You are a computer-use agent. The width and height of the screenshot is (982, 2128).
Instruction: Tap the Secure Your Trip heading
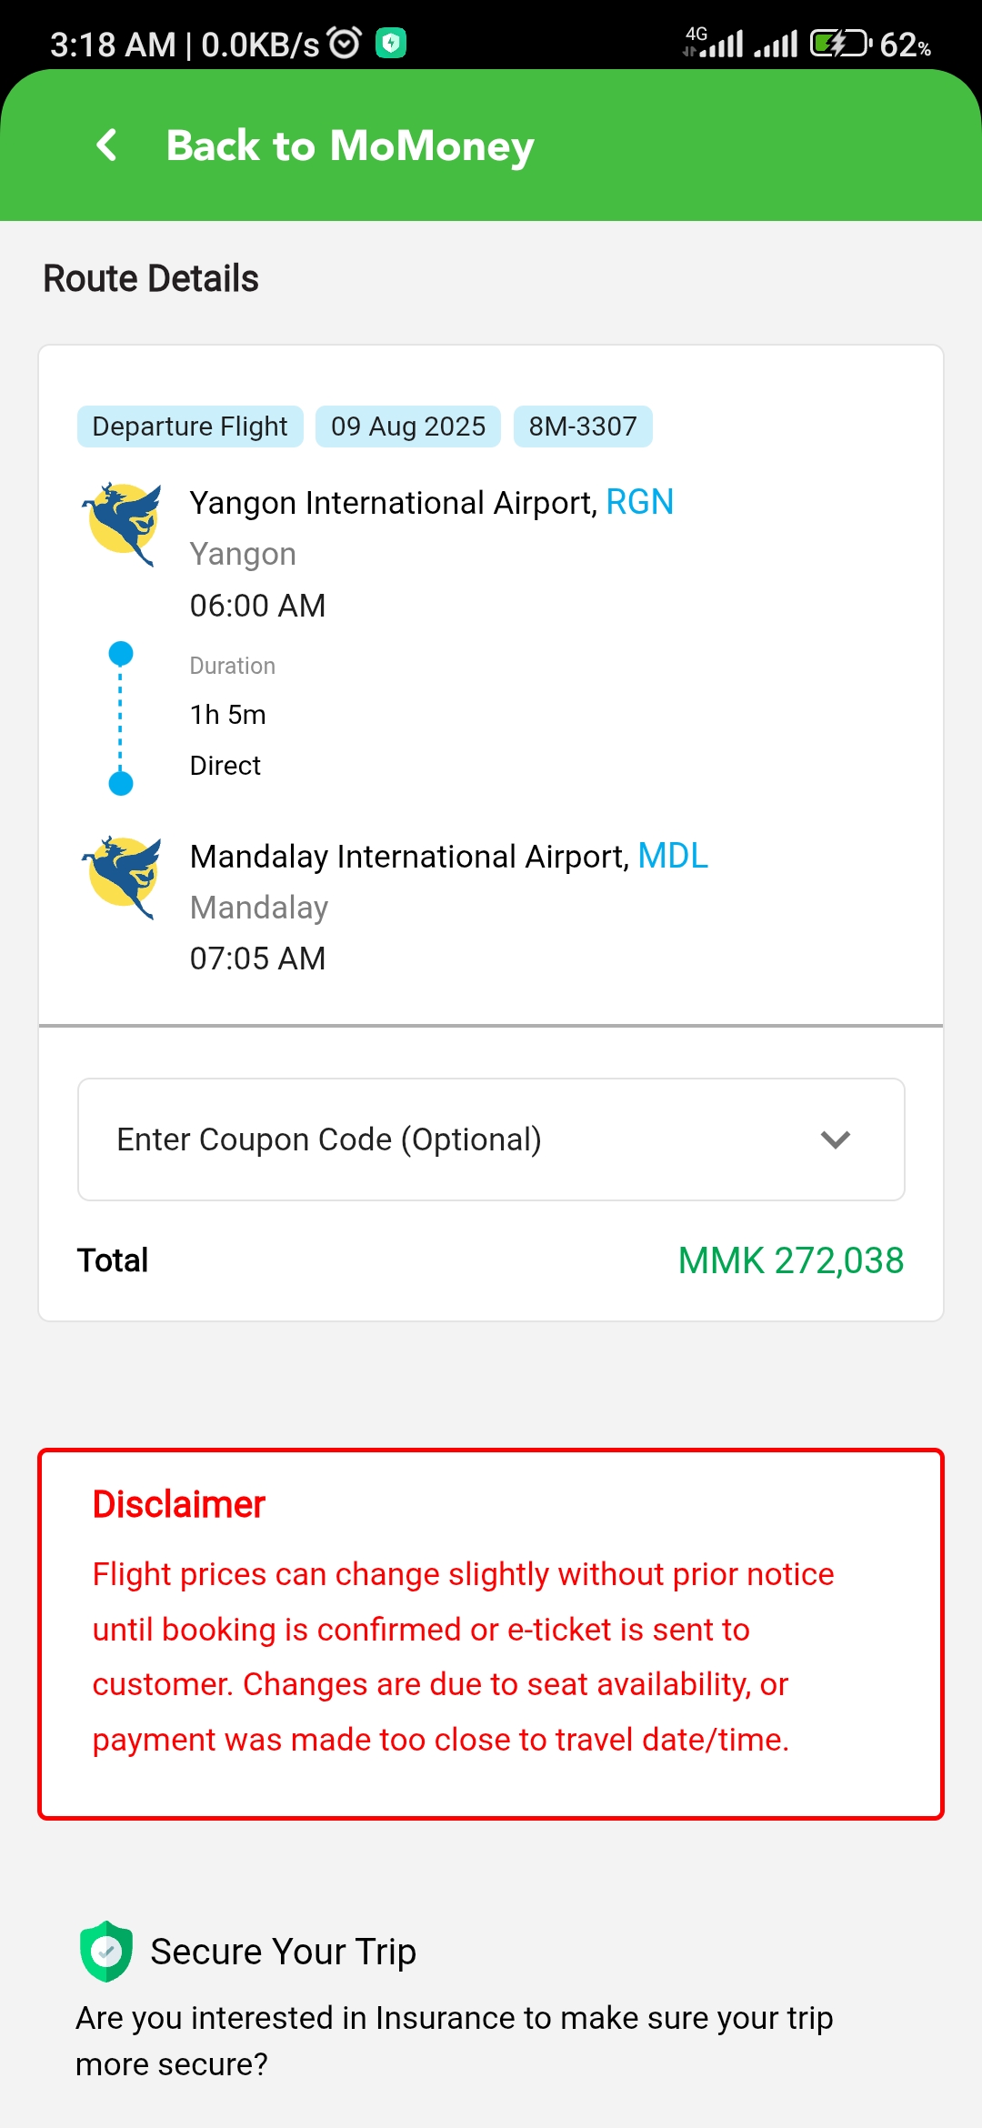283,1952
